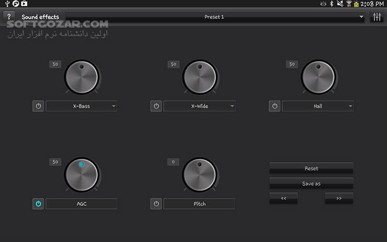Enable the X-Wide effect power button
The image size is (387, 242).
(x=156, y=106)
